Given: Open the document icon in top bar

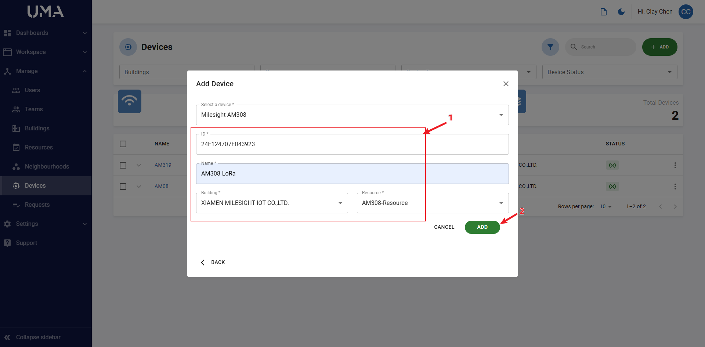Looking at the screenshot, I should point(604,12).
